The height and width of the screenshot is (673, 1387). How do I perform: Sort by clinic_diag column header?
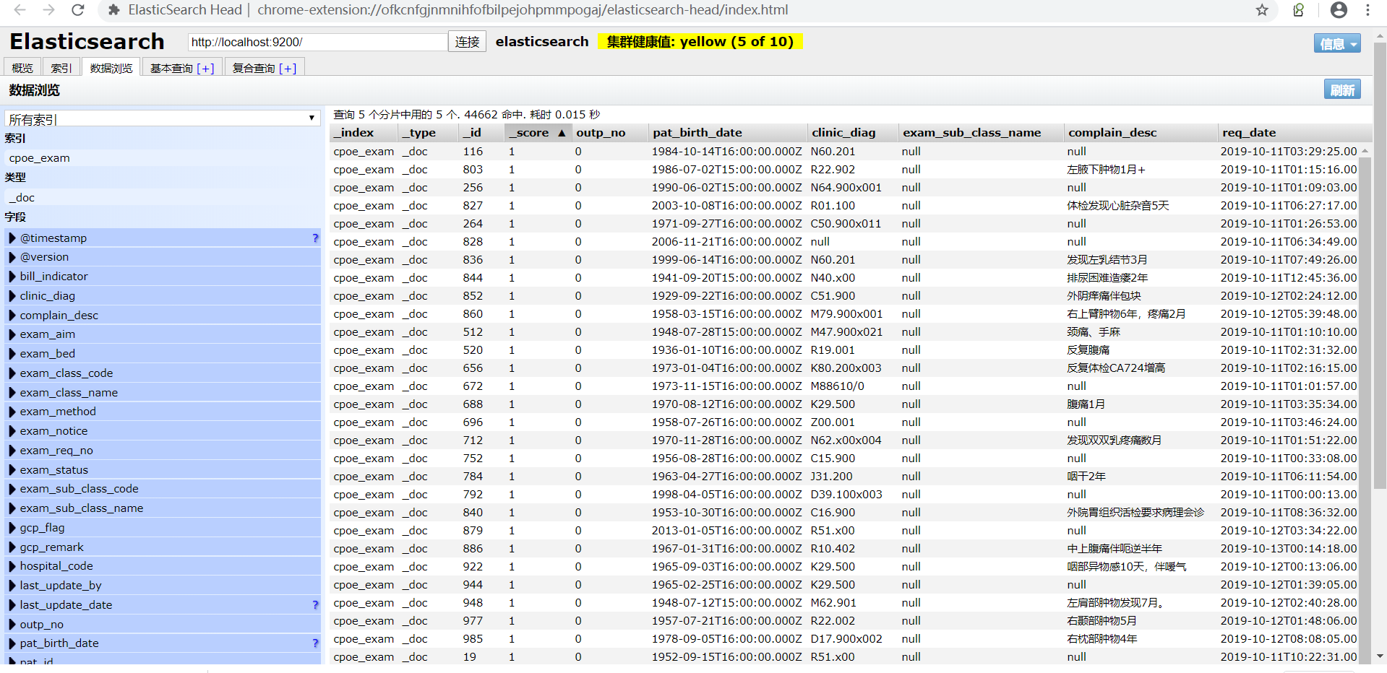pos(853,133)
